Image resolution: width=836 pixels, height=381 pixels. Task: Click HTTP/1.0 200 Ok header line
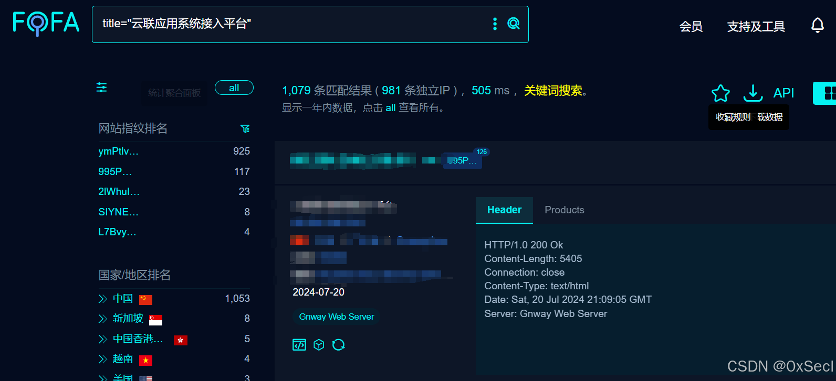coord(524,245)
